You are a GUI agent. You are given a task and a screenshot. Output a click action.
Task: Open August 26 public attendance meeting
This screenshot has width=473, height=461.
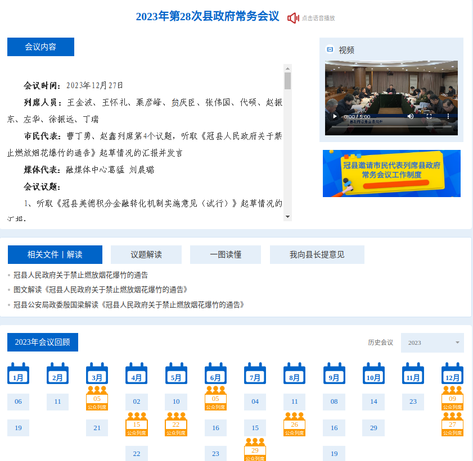point(294,425)
